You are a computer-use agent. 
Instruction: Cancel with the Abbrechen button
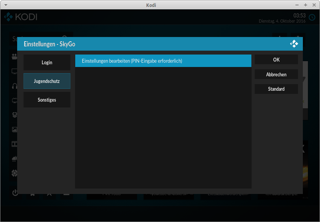point(276,74)
